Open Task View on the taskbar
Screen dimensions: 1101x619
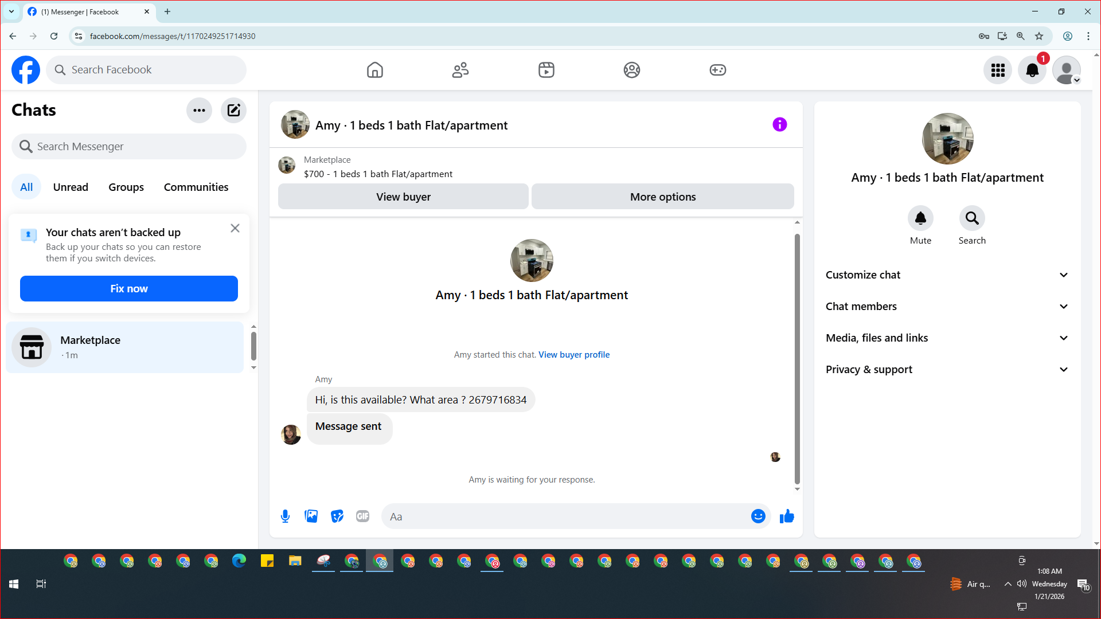point(41,584)
